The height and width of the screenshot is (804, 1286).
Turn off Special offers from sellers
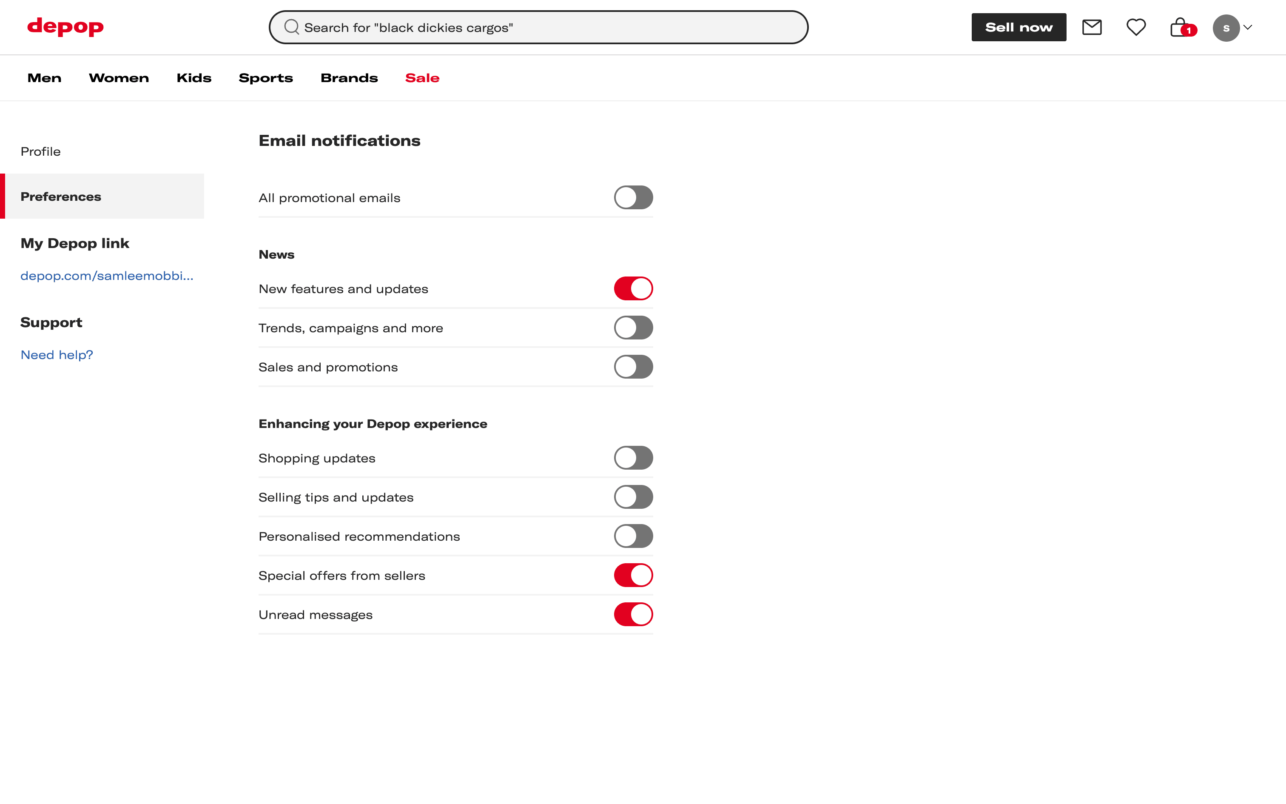pyautogui.click(x=633, y=575)
